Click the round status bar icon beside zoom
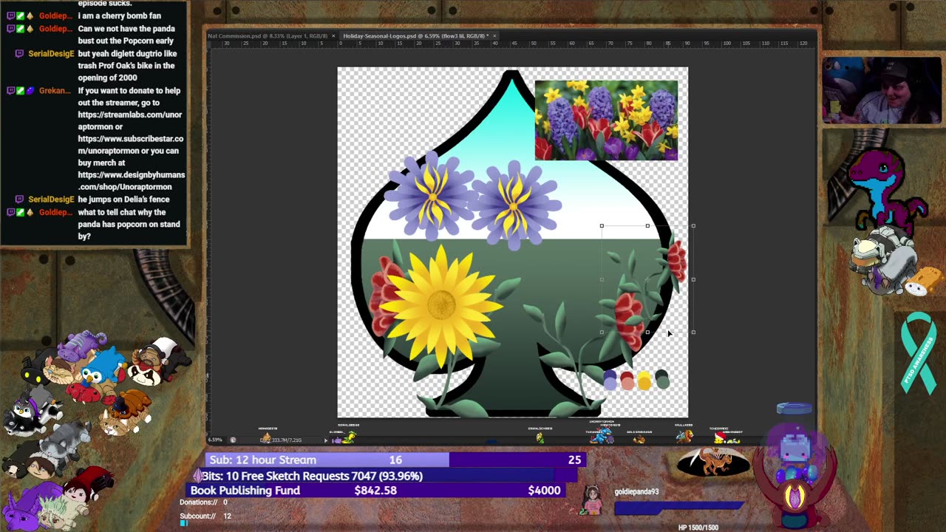Viewport: 946px width, 532px height. click(x=233, y=440)
